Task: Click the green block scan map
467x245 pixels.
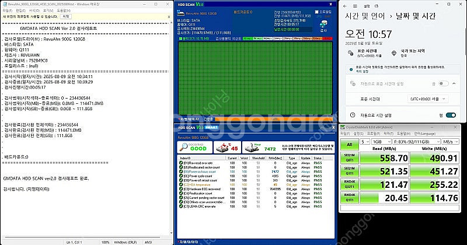Action: [x=255, y=78]
